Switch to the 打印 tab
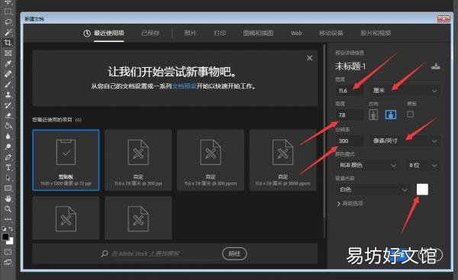The height and width of the screenshot is (280, 458). coord(220,34)
